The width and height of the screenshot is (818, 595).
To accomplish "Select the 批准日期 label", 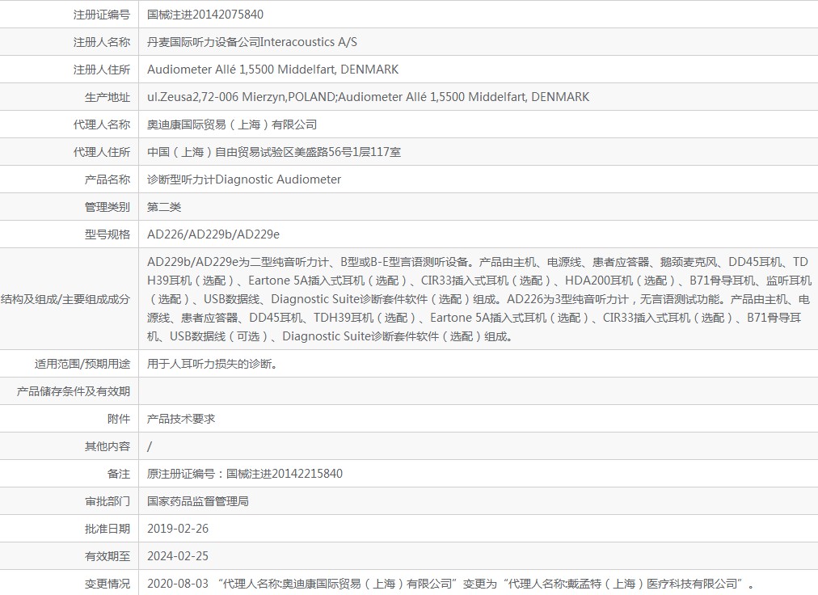I will coord(108,529).
